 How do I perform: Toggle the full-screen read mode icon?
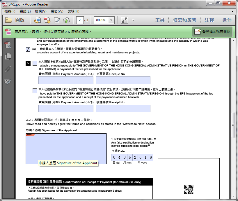(125, 20)
